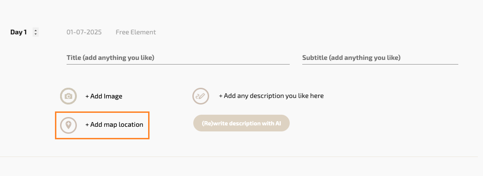Increase the day with the up arrow
483x176 pixels.
[x=36, y=30]
